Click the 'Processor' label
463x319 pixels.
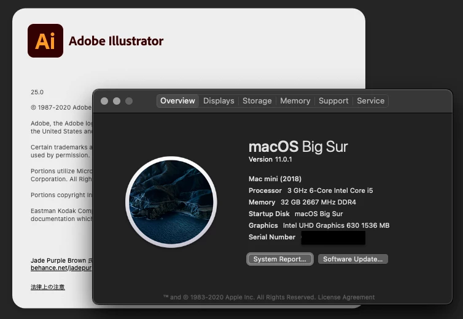point(265,190)
